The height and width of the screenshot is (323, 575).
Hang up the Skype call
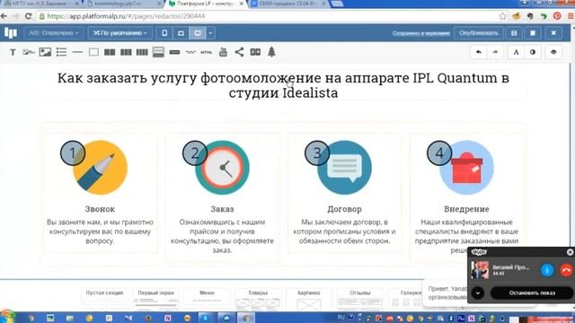coord(567,270)
